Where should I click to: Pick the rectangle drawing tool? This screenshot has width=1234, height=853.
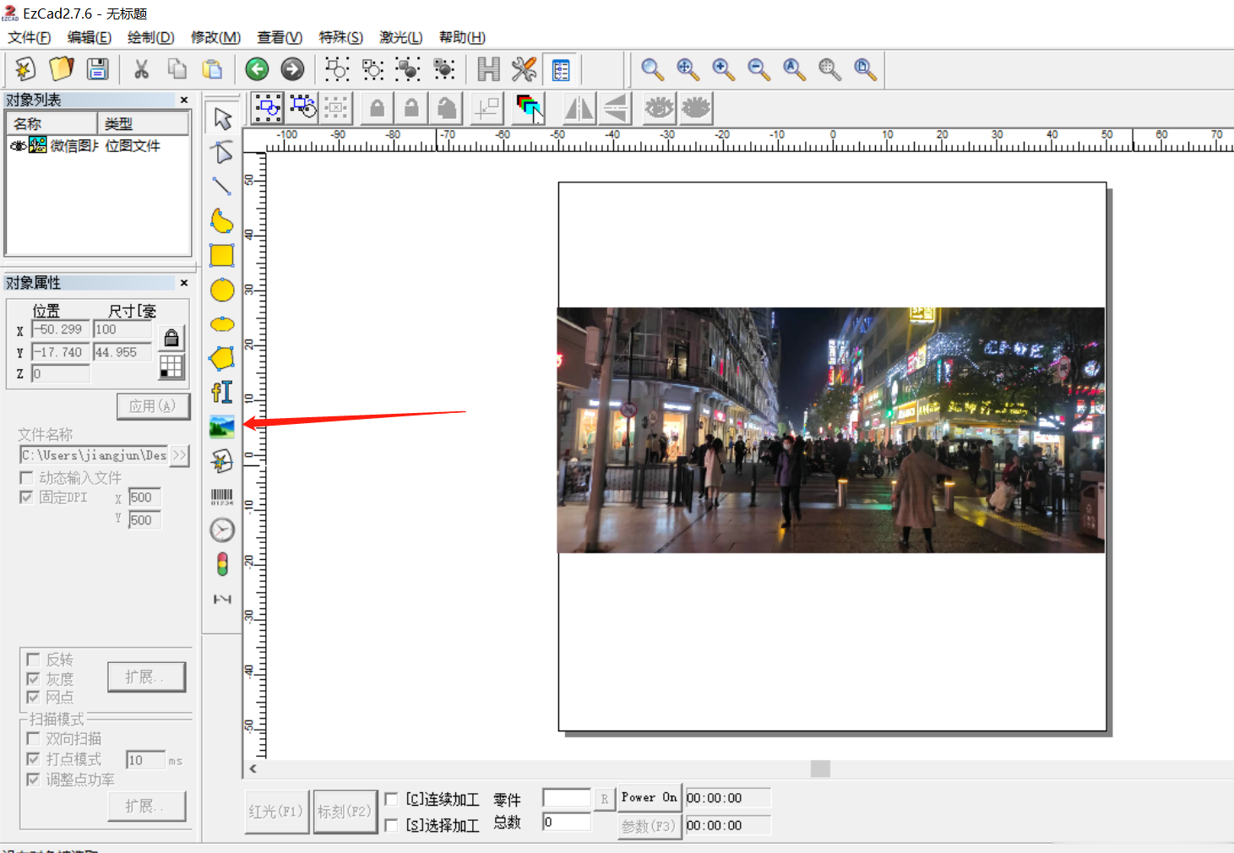[x=221, y=255]
